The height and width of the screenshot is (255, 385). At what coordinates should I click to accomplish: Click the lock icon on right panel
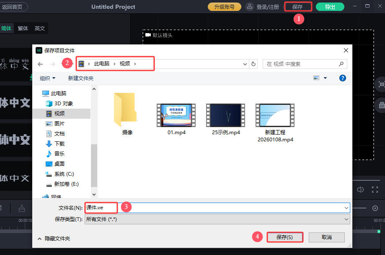[x=381, y=104]
